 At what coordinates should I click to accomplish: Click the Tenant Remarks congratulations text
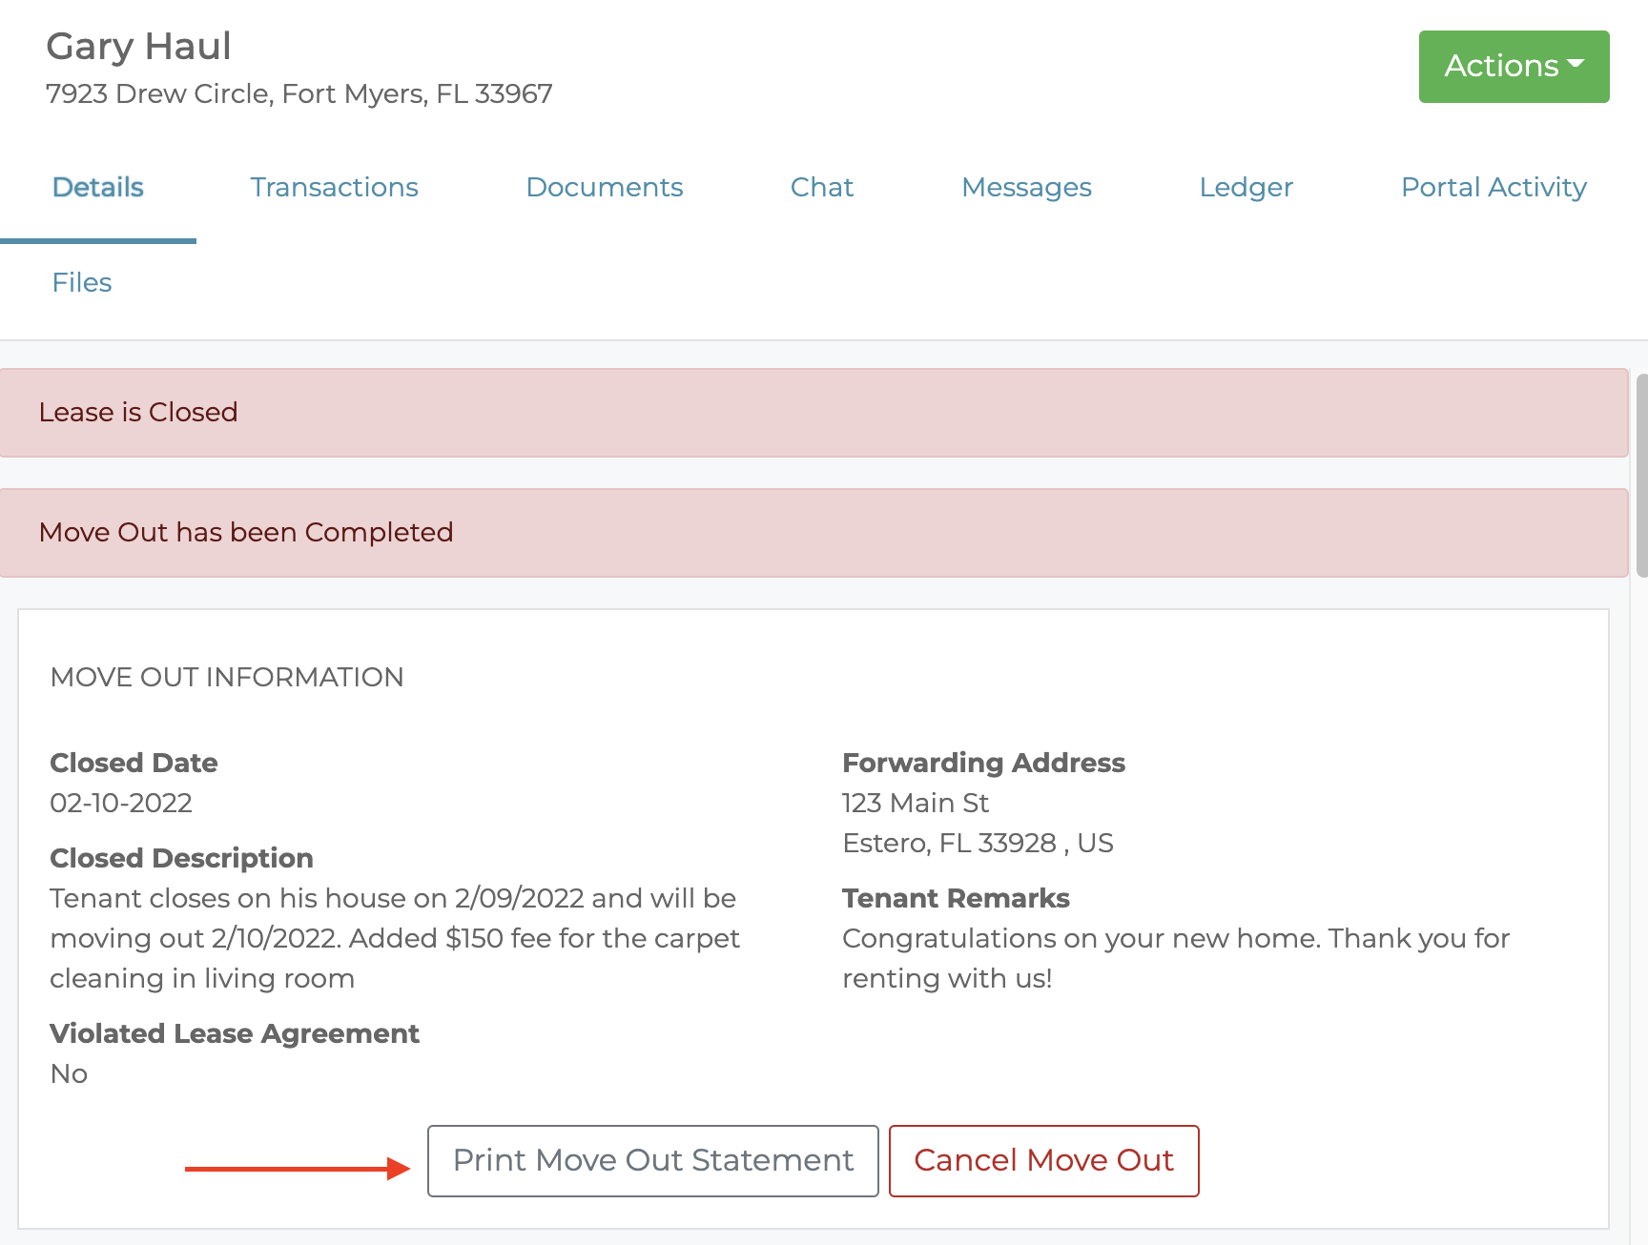point(1175,958)
